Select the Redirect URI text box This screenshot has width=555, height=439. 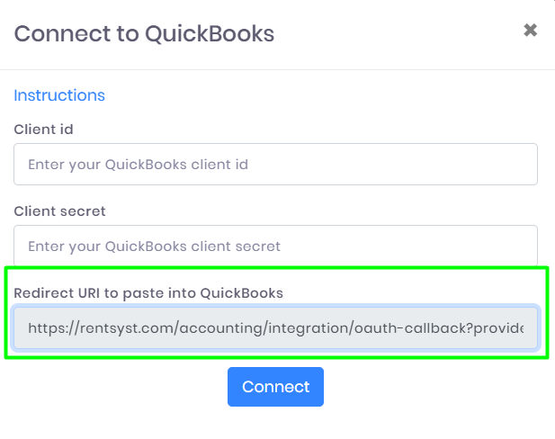point(275,328)
